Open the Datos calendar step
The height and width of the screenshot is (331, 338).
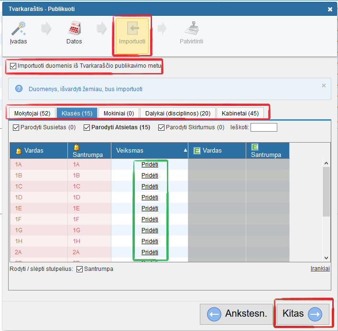pos(74,29)
